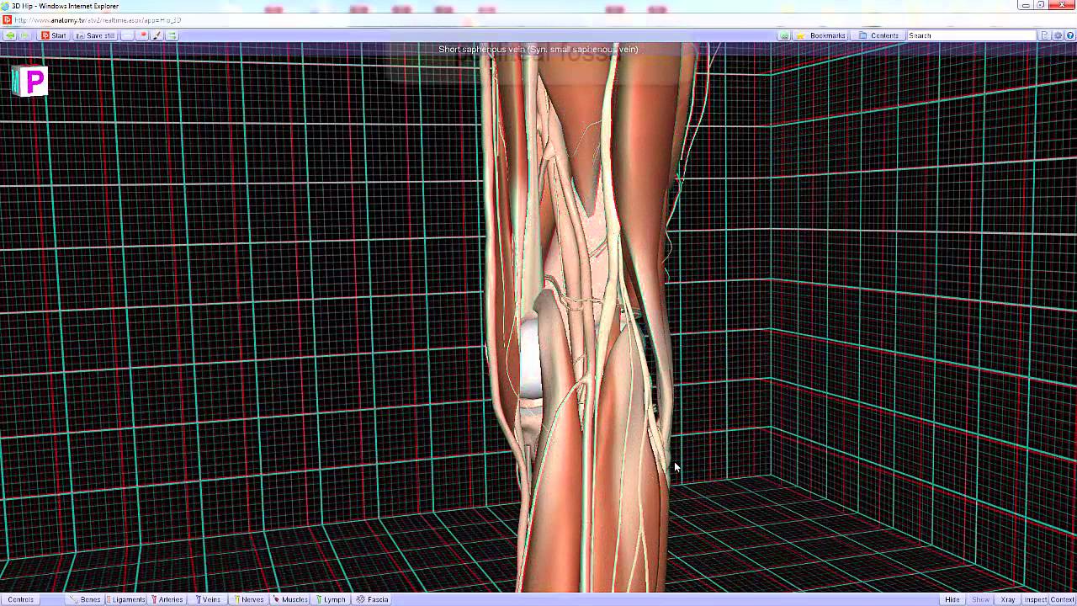Click the blank toolbar button after Save still

pos(127,35)
